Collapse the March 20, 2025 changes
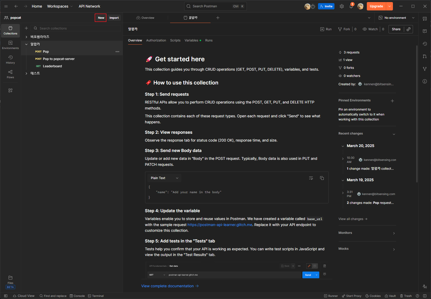The height and width of the screenshot is (299, 431). click(343, 146)
